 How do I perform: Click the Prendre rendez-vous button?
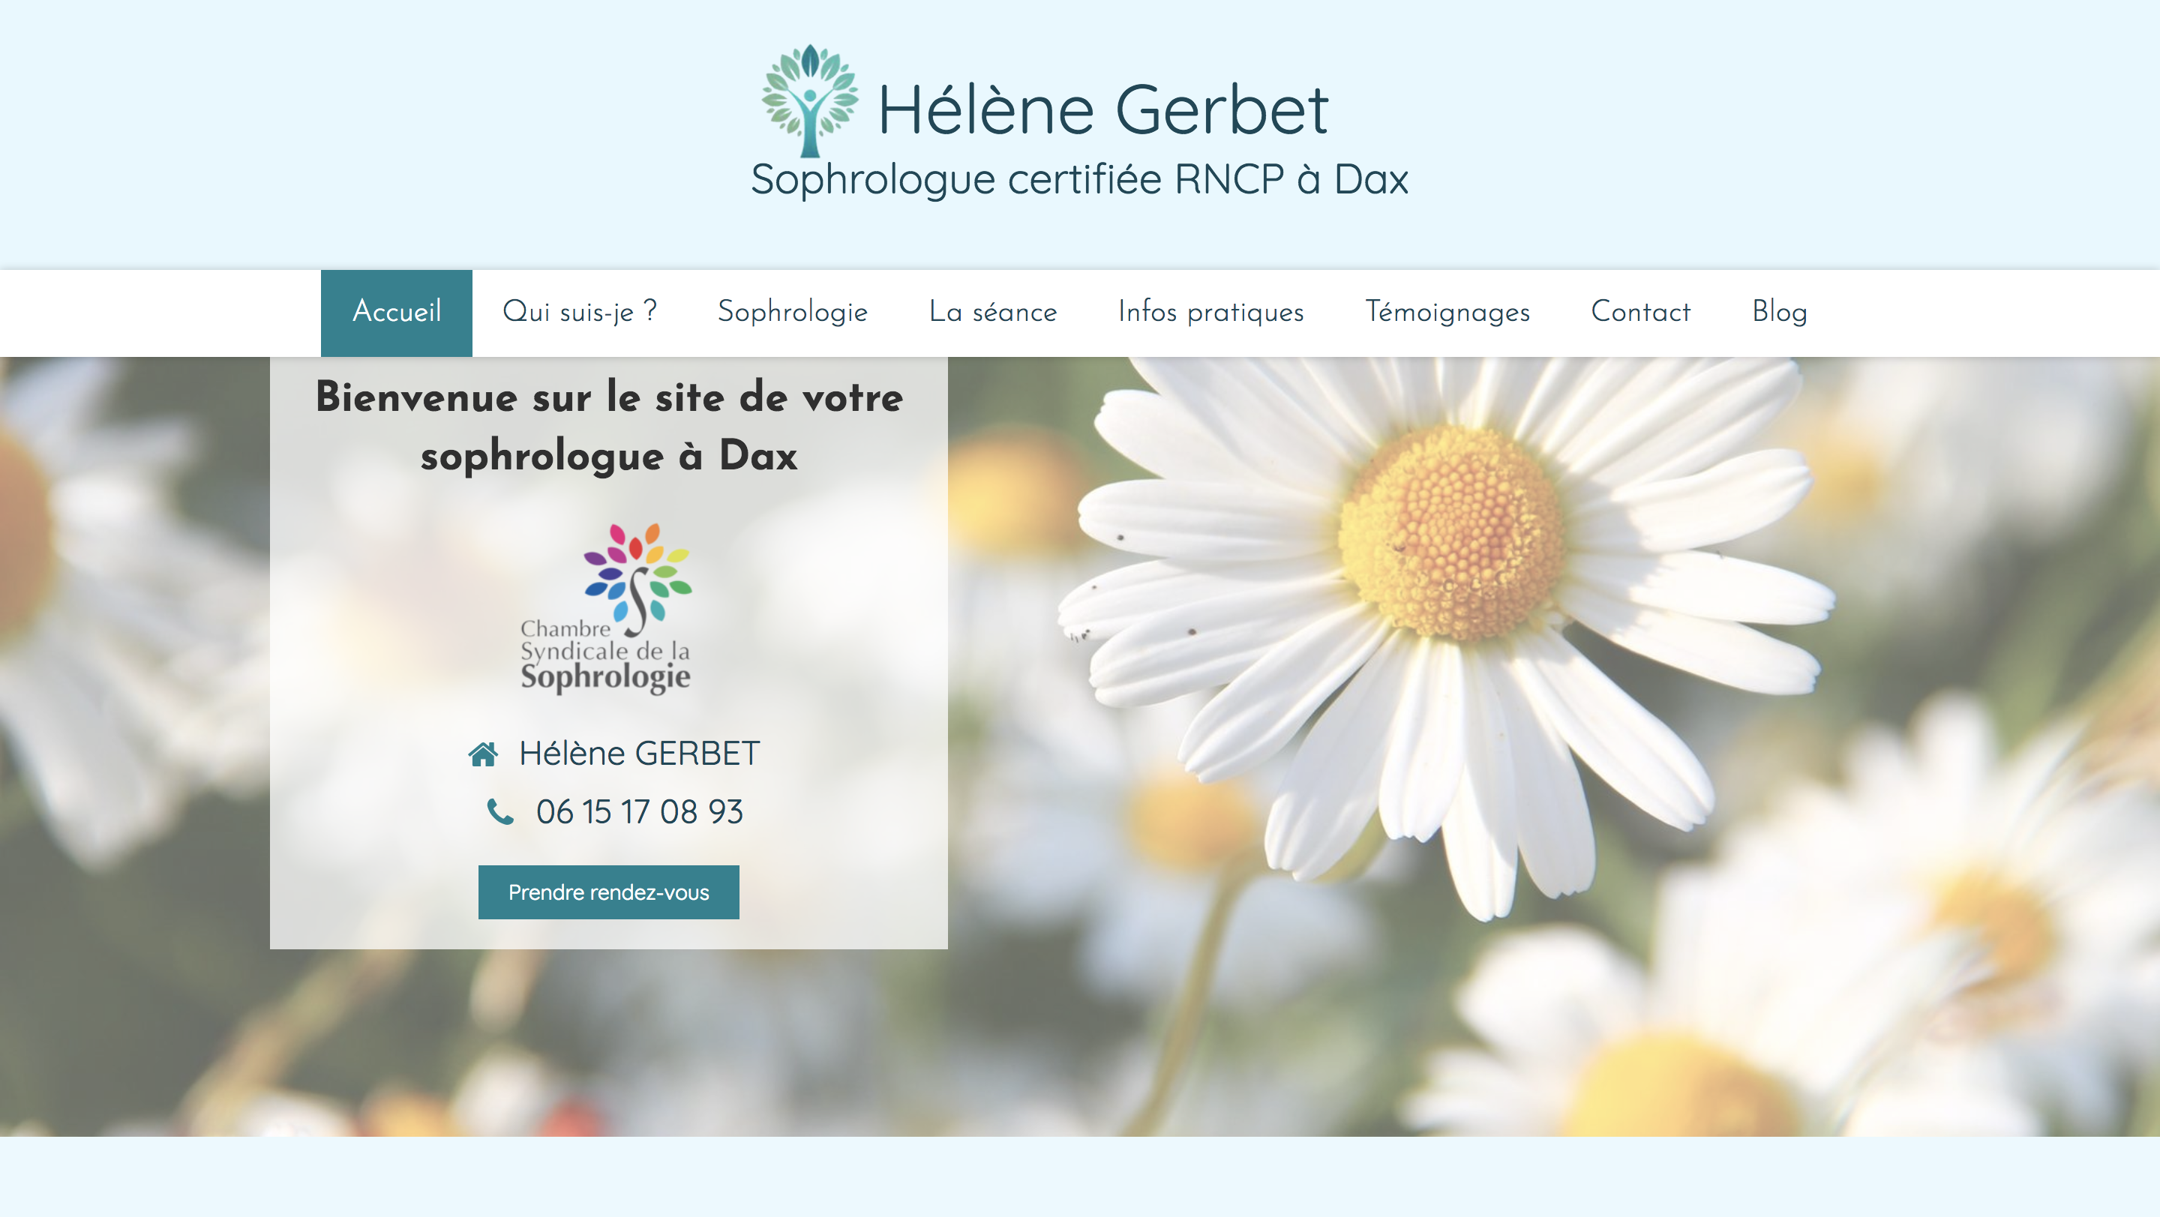pos(609,892)
